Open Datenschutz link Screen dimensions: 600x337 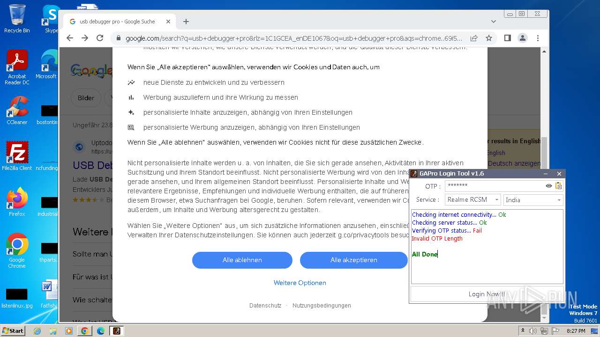point(265,306)
